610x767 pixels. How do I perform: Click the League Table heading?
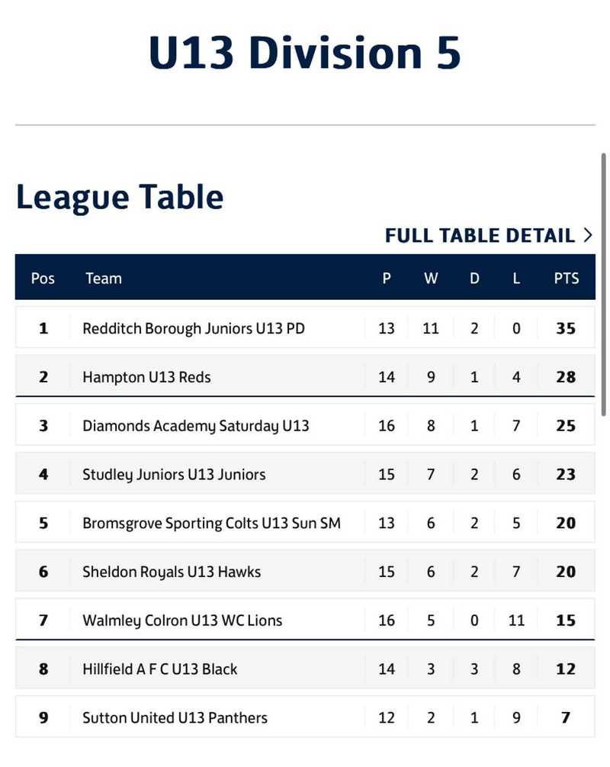pos(120,197)
